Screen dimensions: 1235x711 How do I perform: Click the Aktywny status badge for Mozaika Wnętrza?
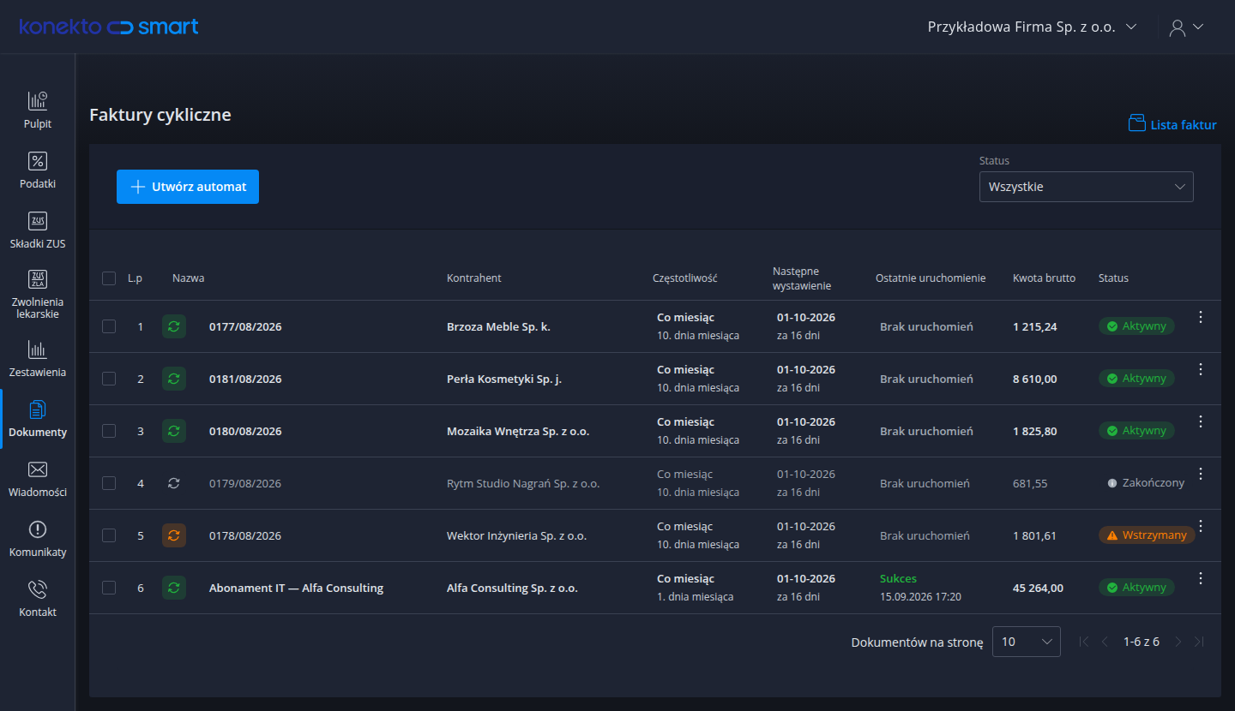(x=1136, y=431)
